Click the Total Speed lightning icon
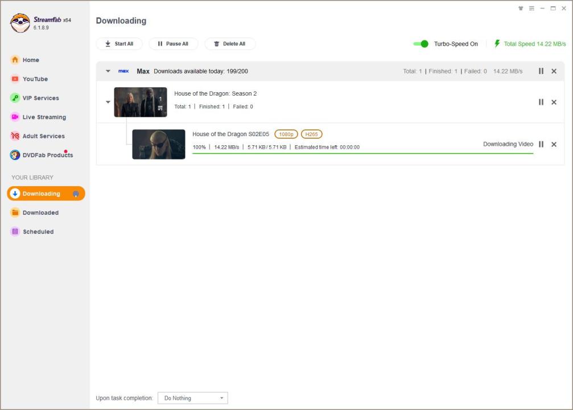The image size is (573, 410). pos(497,44)
